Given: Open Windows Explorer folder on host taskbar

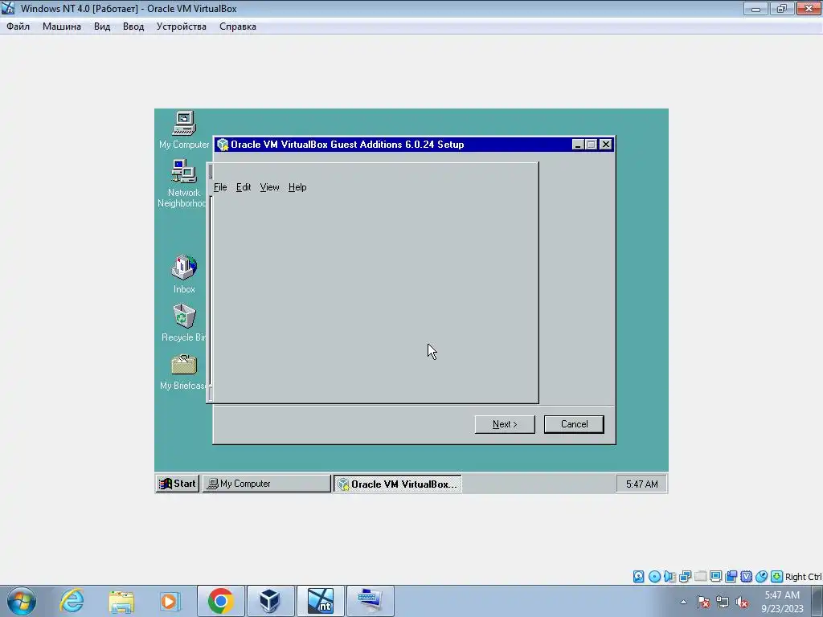Looking at the screenshot, I should pyautogui.click(x=121, y=601).
